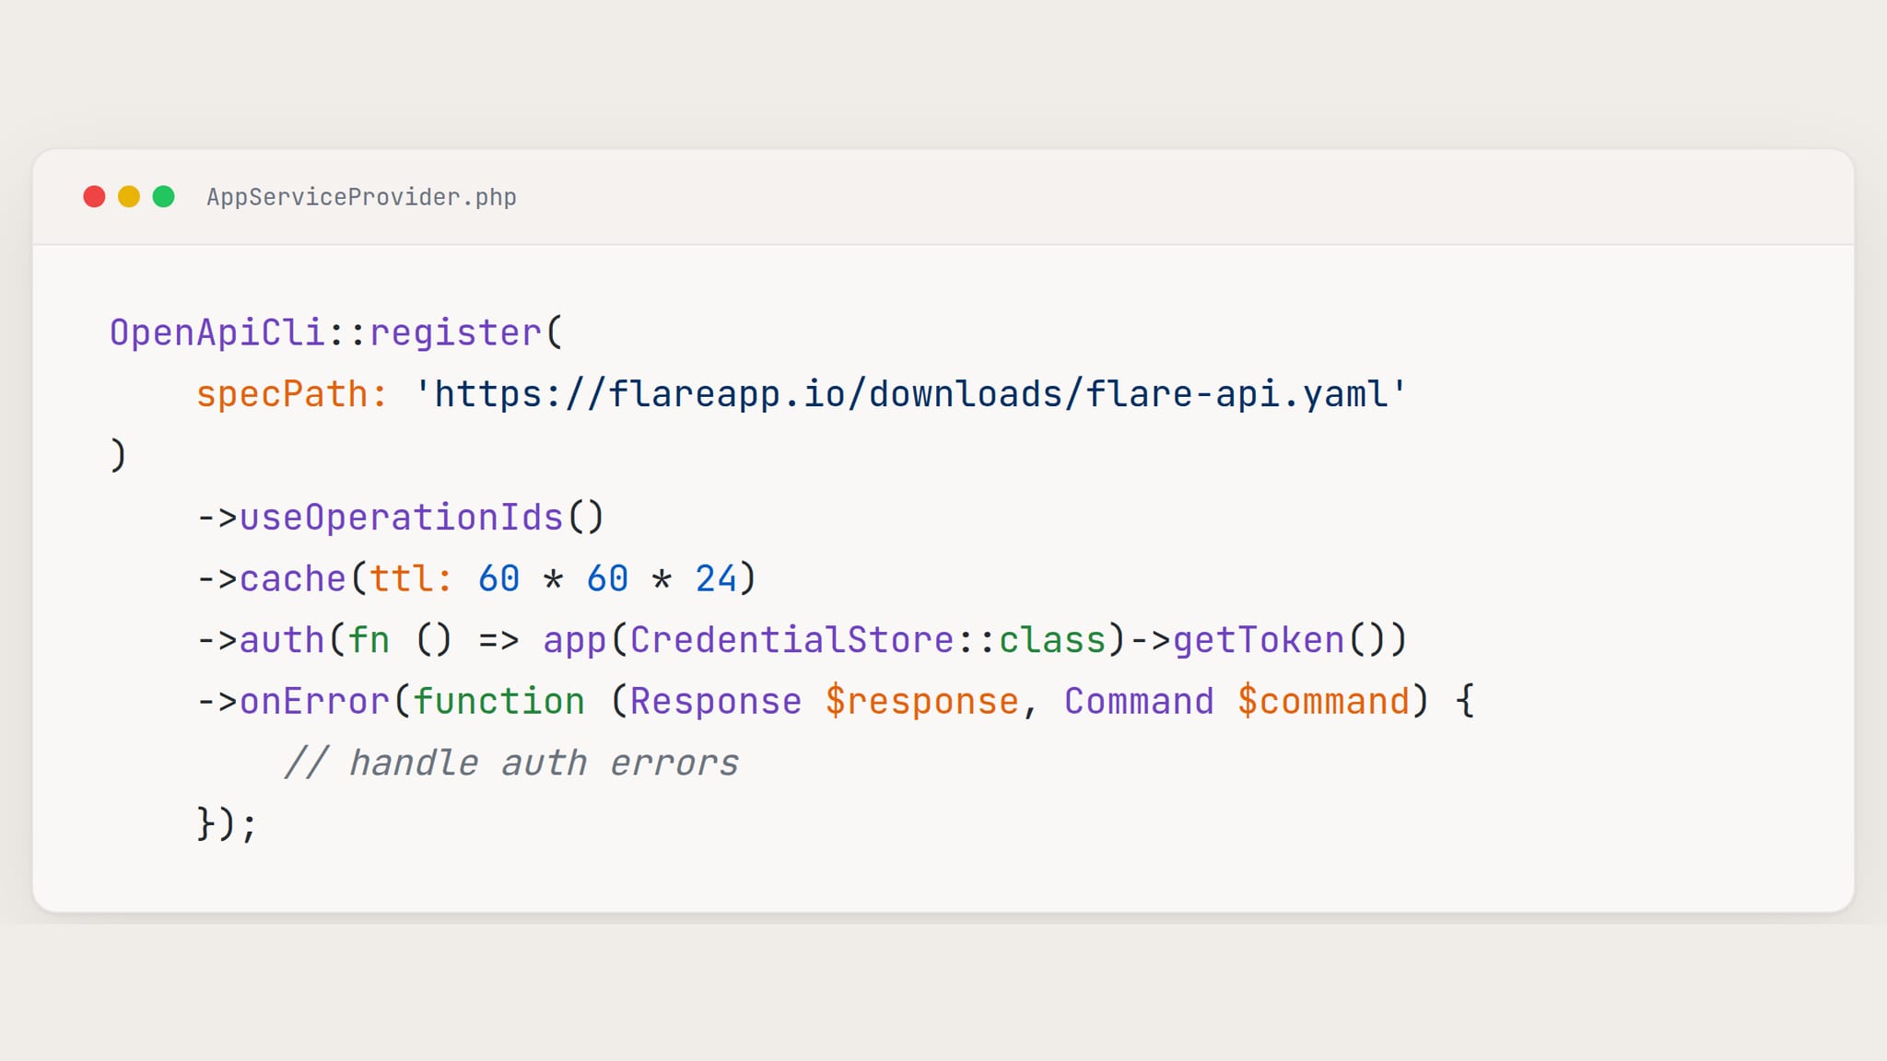Click the Command type hint
1887x1061 pixels.
[x=1139, y=702]
